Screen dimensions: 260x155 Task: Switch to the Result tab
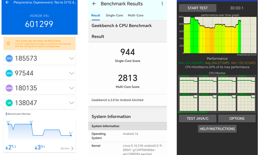coord(96,16)
